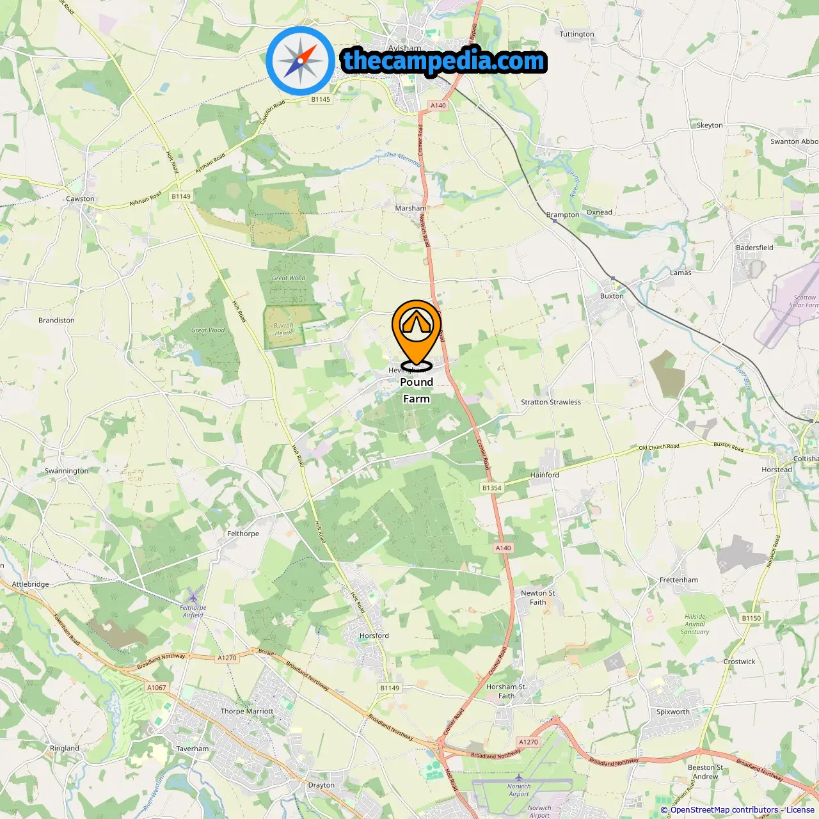Select the Pound Farm label
This screenshot has width=819, height=819.
[x=417, y=390]
